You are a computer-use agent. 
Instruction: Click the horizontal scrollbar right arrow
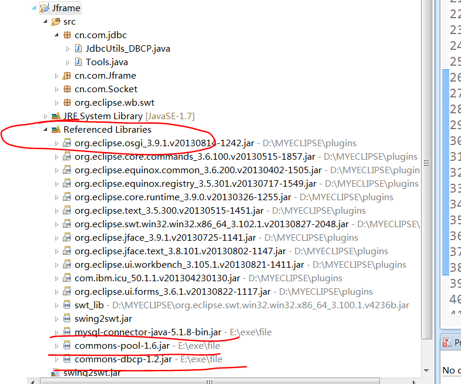pyautogui.click(x=414, y=382)
